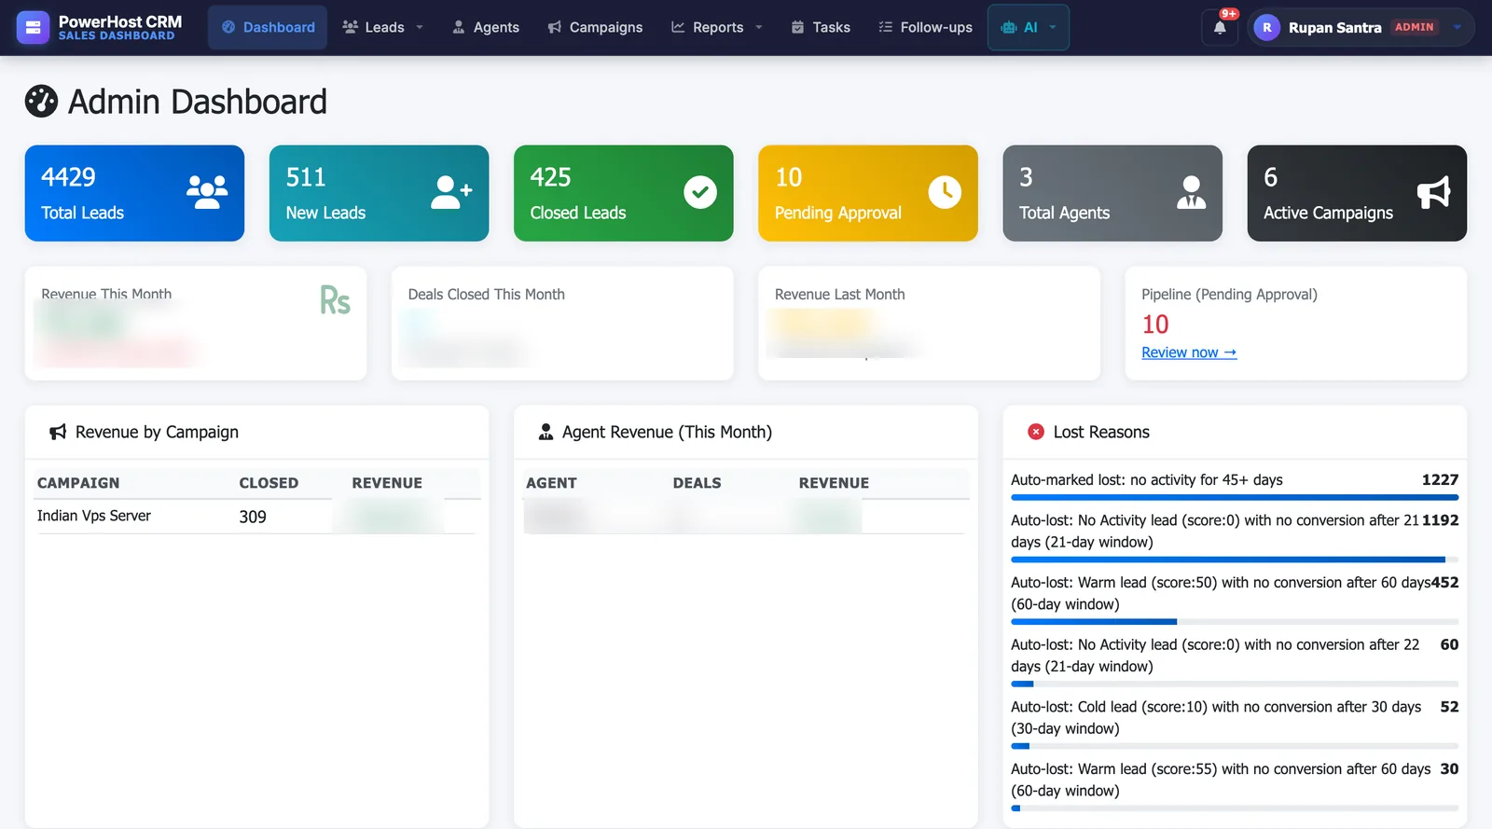The height and width of the screenshot is (829, 1492).
Task: Click the Total Leads group icon
Action: [207, 192]
